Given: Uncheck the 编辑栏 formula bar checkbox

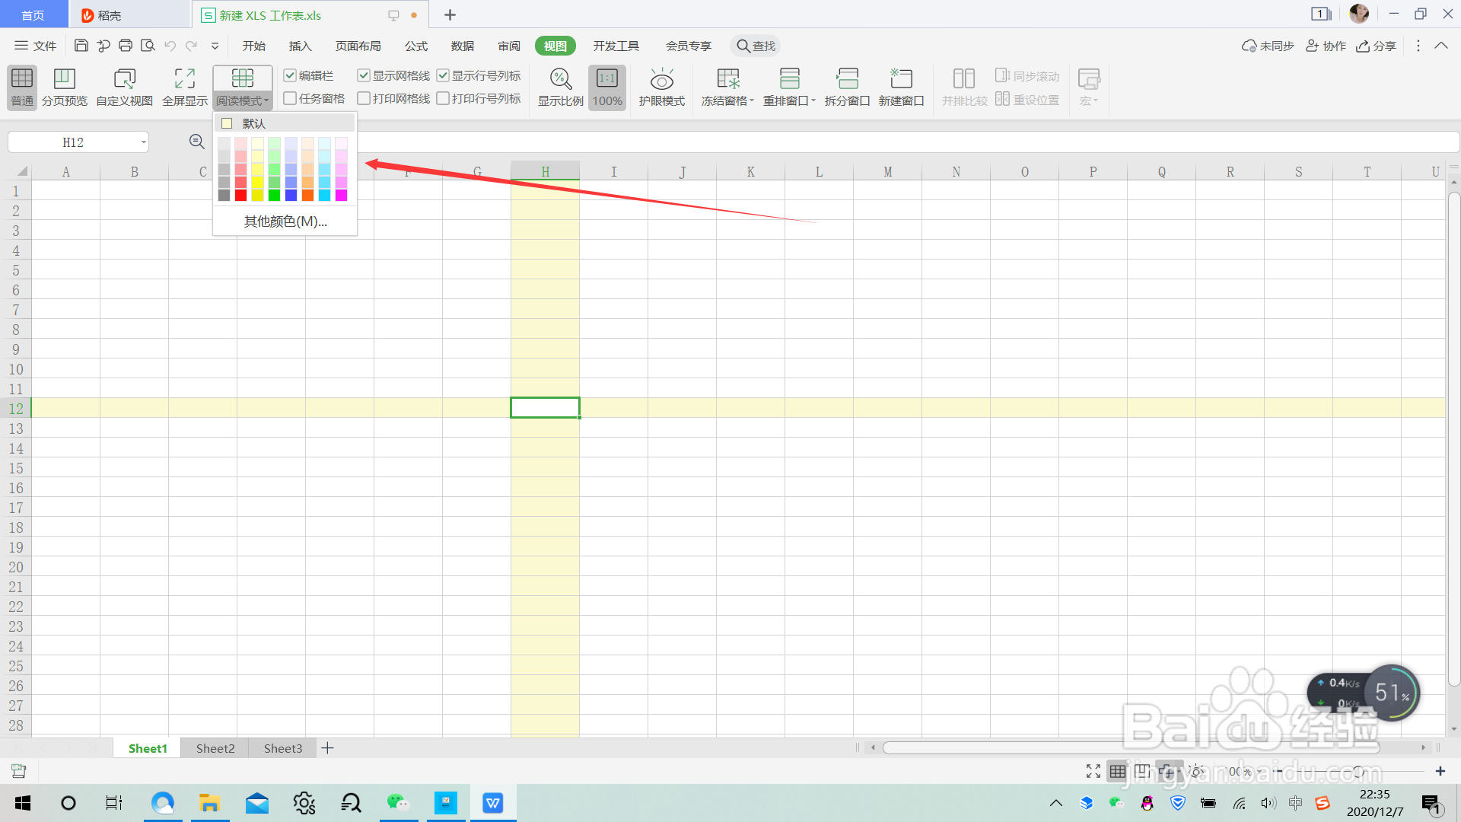Looking at the screenshot, I should tap(290, 75).
